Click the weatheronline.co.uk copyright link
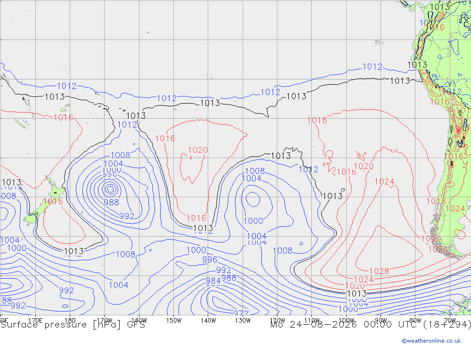471x345 pixels. tap(431, 341)
